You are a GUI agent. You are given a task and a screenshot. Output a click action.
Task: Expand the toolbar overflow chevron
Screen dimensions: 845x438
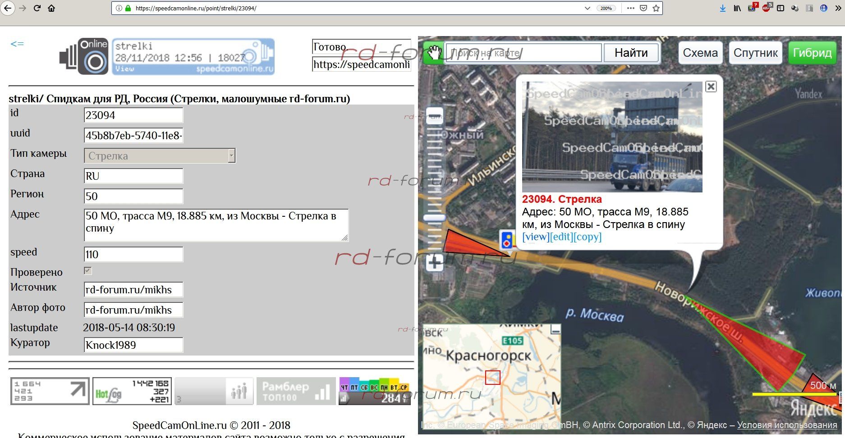[x=838, y=8]
